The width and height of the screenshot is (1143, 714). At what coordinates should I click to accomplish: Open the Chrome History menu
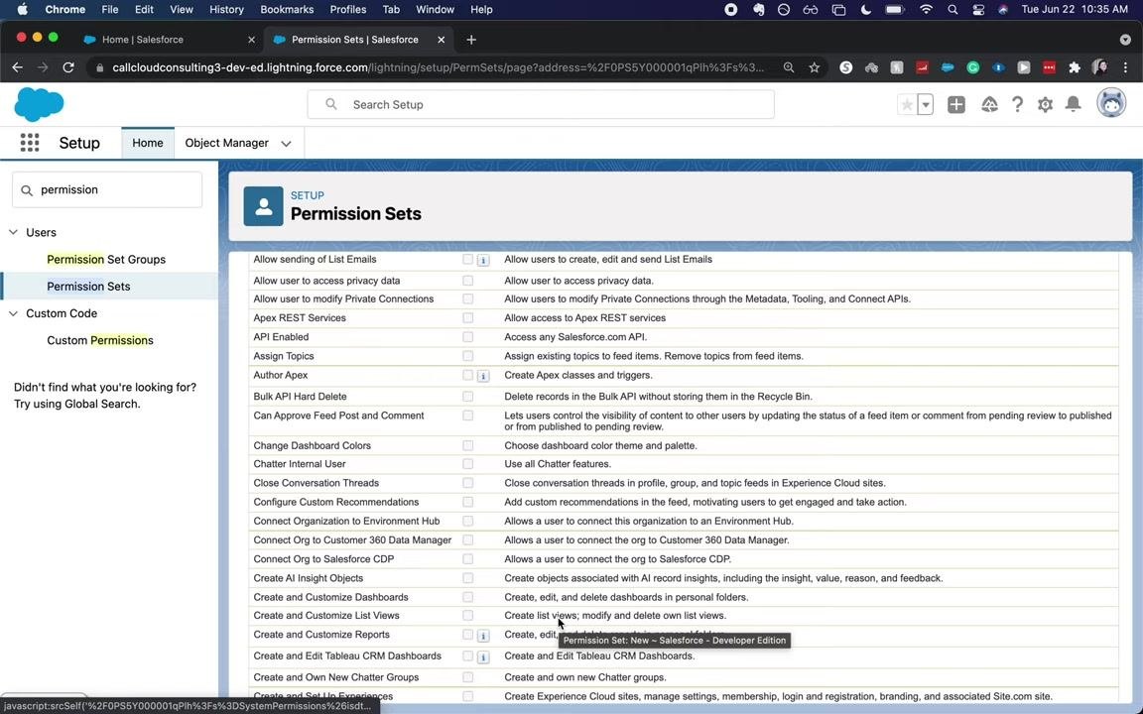[226, 10]
